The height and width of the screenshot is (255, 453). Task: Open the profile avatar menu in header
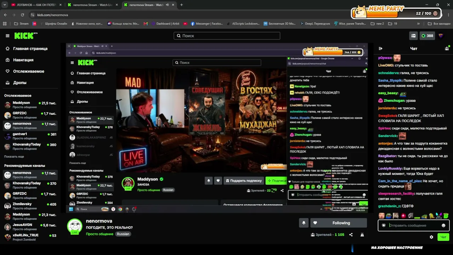pyautogui.click(x=441, y=36)
